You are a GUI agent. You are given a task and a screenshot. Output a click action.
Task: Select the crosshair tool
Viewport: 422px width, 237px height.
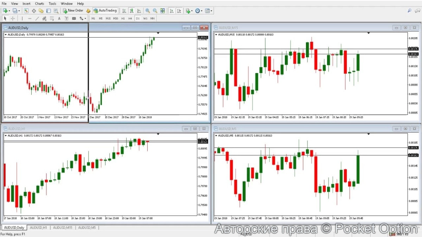click(13, 18)
